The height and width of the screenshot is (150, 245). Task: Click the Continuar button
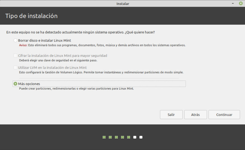pyautogui.click(x=224, y=115)
